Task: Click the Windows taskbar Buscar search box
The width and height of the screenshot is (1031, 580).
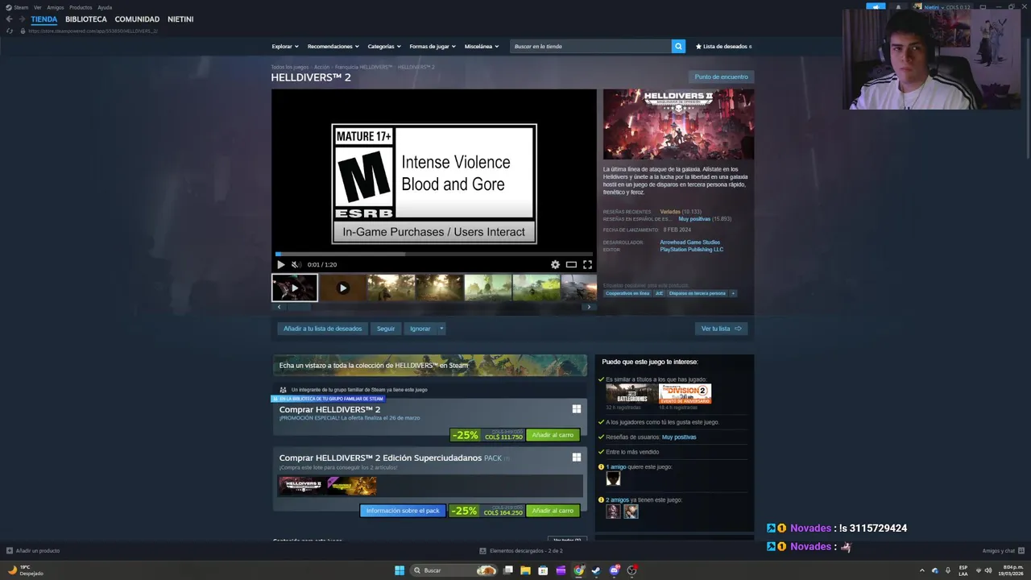Action: tap(453, 570)
